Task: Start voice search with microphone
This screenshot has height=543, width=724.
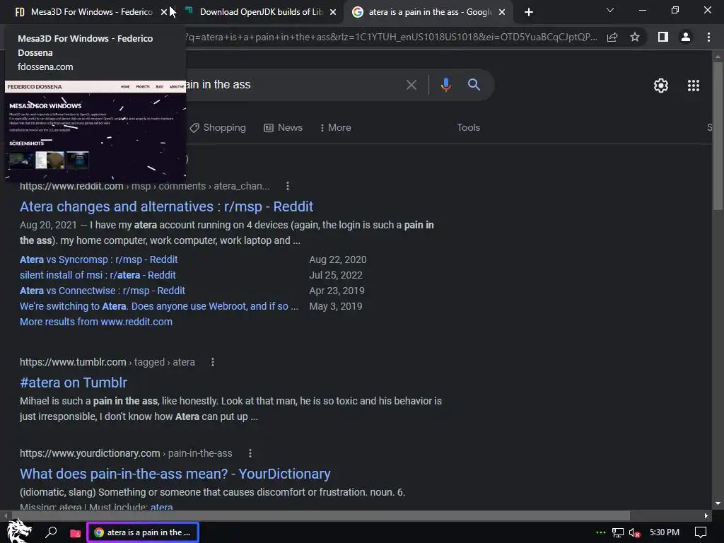Action: pyautogui.click(x=445, y=85)
